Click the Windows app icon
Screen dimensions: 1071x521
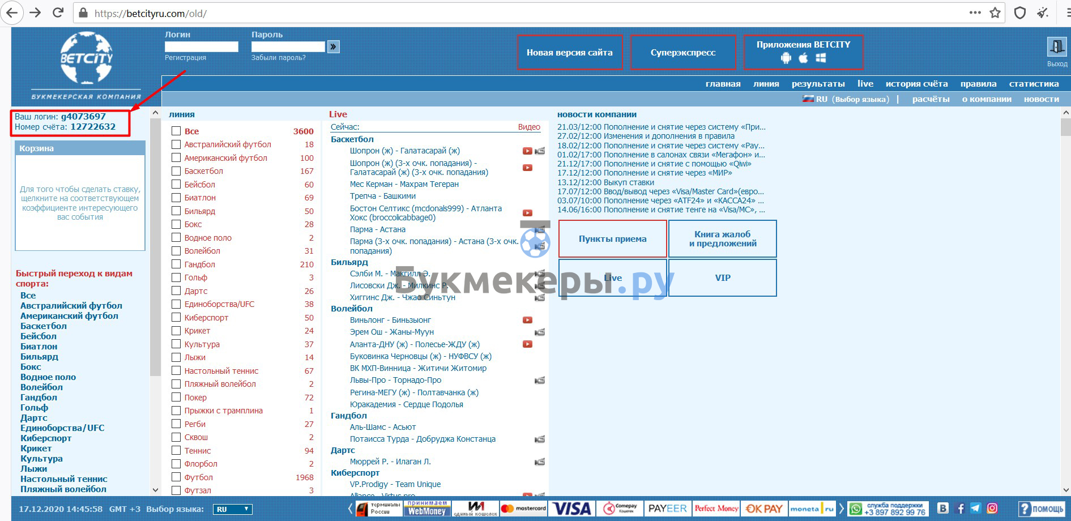pos(821,58)
